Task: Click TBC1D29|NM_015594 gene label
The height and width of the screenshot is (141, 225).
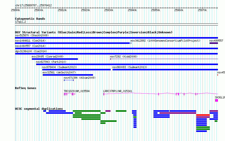Action: click(x=77, y=91)
